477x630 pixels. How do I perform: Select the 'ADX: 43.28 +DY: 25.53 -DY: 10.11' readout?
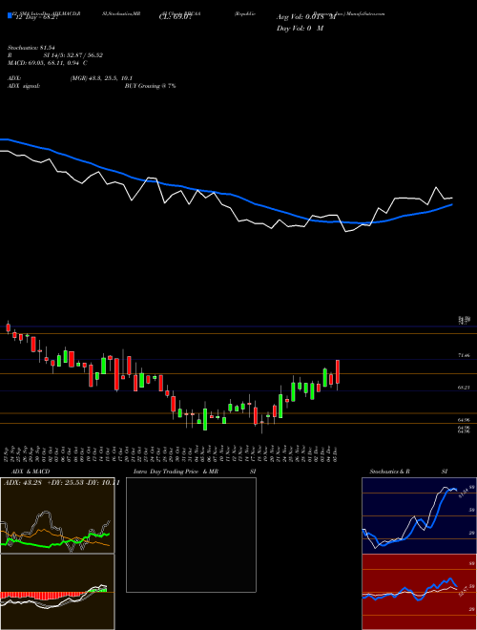click(x=61, y=482)
